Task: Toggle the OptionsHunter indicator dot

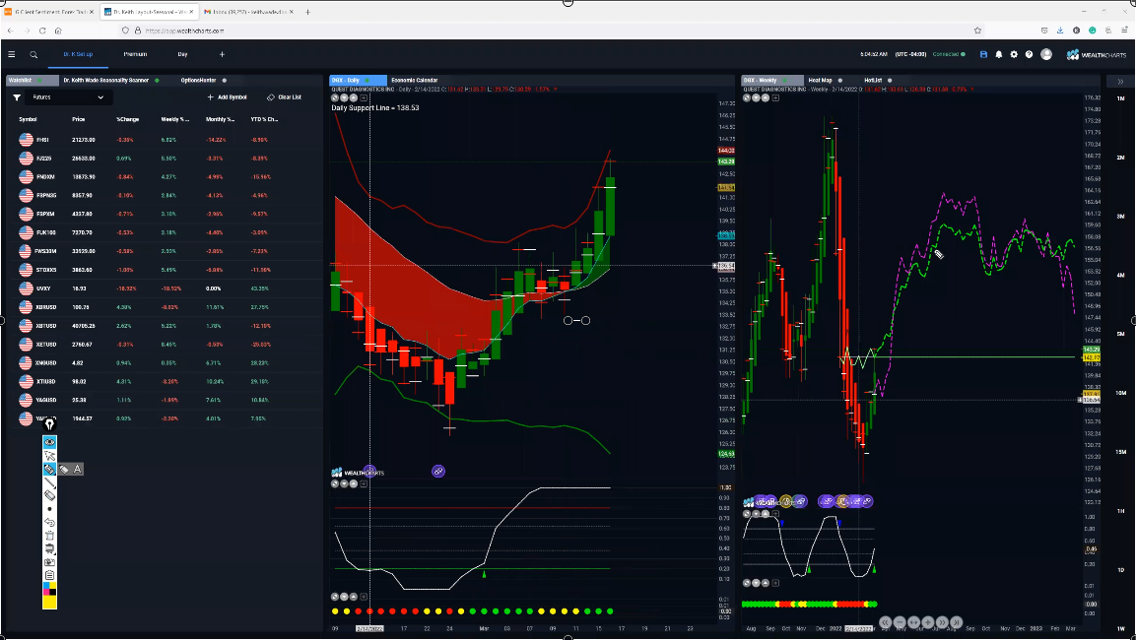Action: 224,81
